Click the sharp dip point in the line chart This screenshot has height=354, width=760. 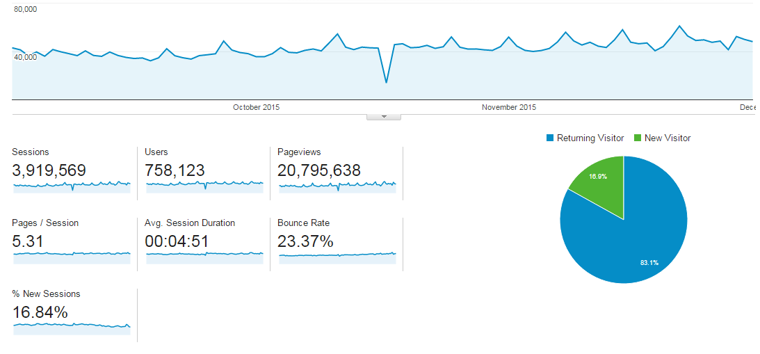(387, 83)
